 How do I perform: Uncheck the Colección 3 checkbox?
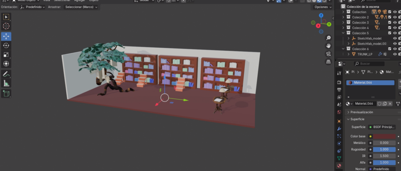tap(390, 22)
